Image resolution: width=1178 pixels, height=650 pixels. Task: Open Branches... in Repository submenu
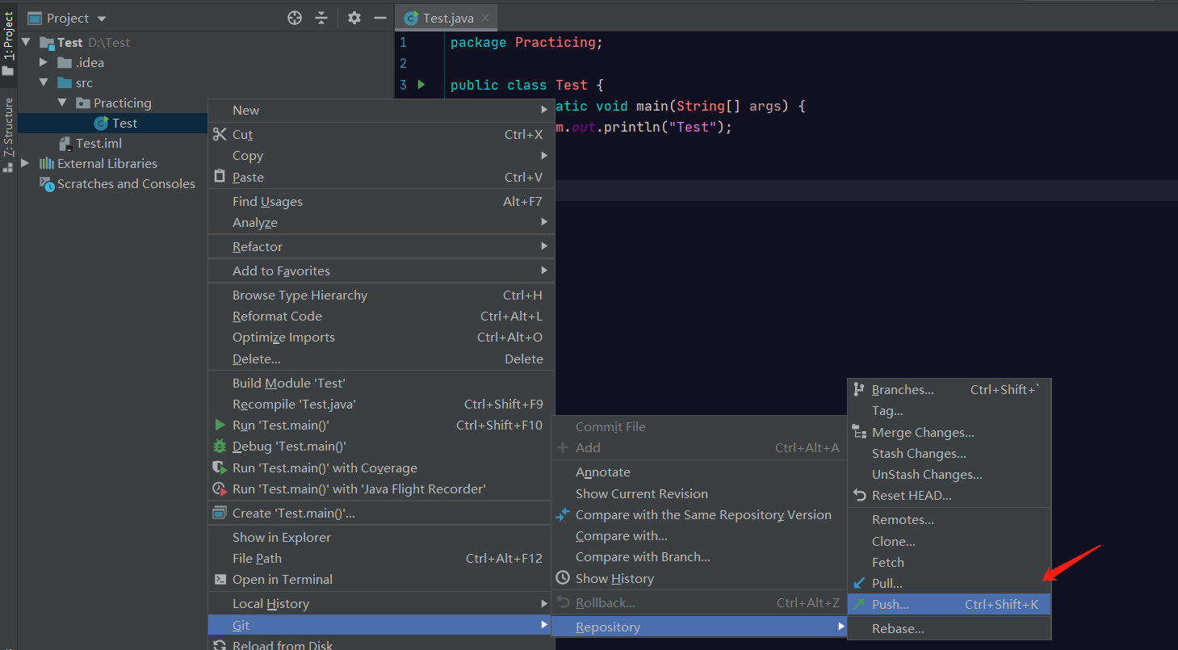pyautogui.click(x=950, y=389)
